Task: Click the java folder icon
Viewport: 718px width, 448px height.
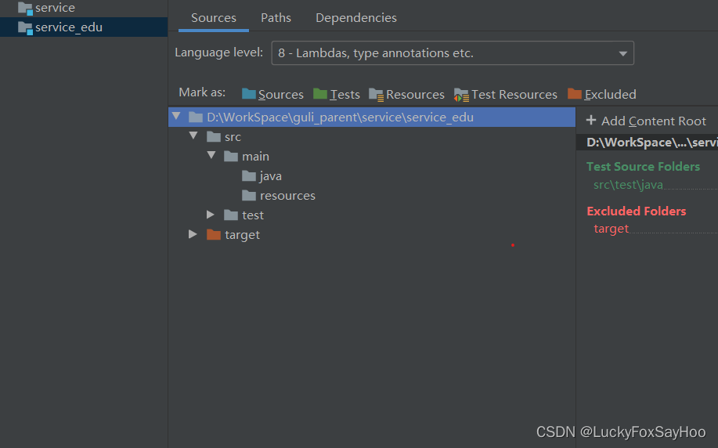Action: point(249,176)
